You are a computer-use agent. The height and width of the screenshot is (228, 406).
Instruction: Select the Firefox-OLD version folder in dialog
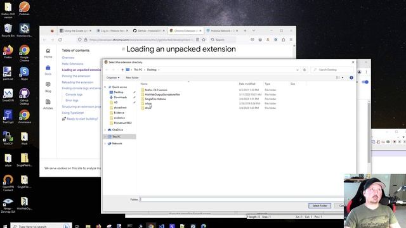pos(156,90)
